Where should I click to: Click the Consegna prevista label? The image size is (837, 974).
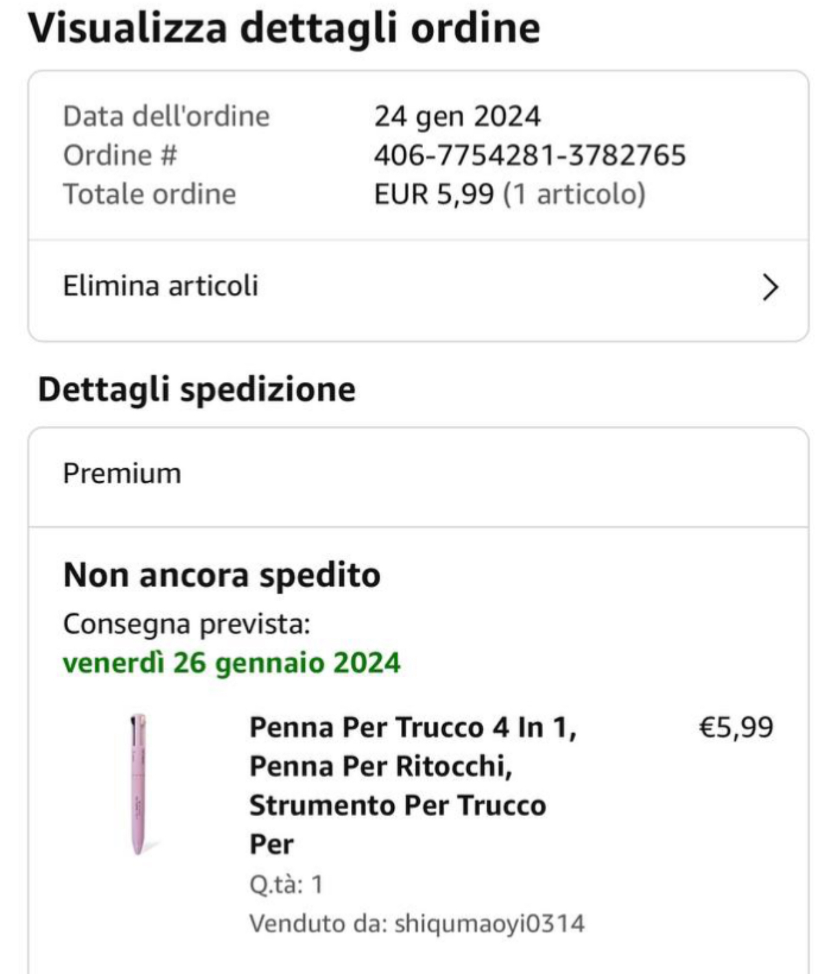click(187, 624)
